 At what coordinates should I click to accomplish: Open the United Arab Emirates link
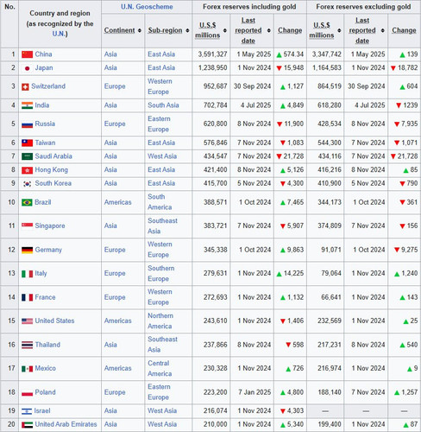coord(66,424)
